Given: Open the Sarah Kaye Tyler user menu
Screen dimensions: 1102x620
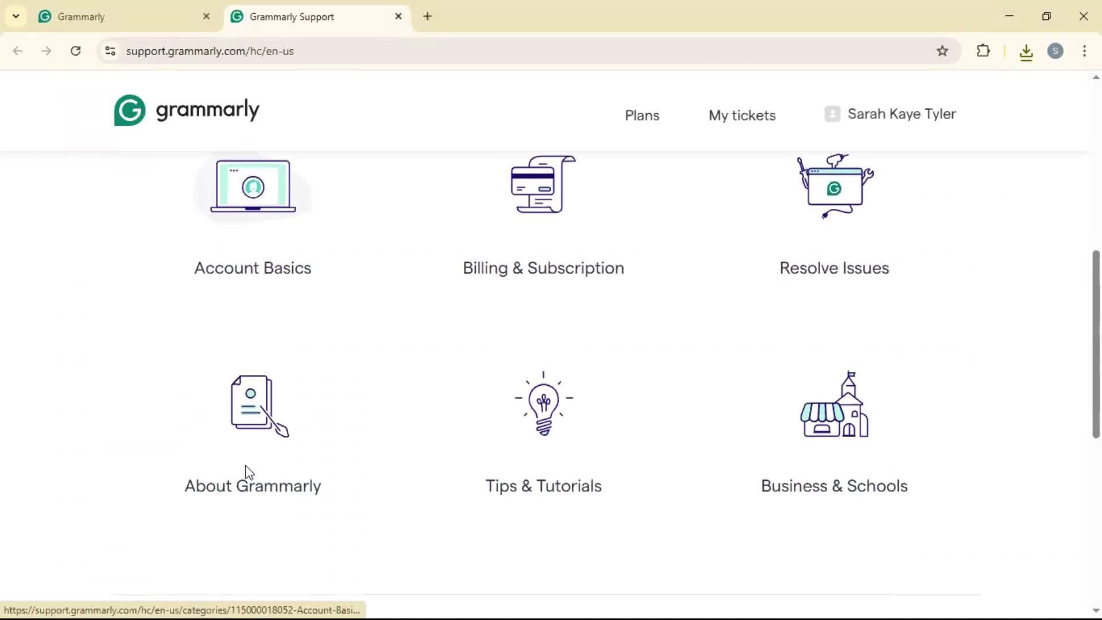Looking at the screenshot, I should coord(890,114).
